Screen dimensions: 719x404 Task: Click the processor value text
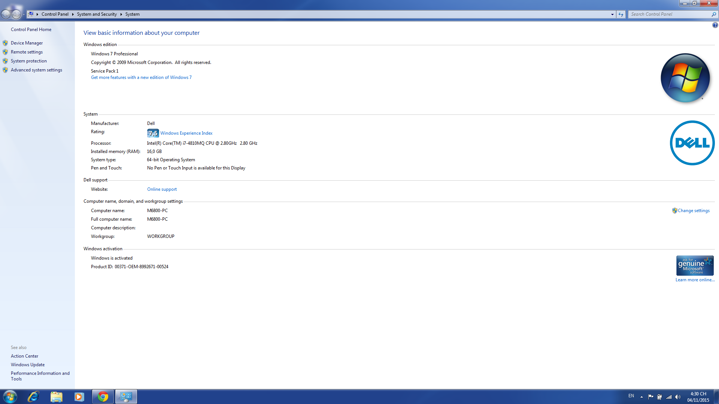tap(202, 143)
